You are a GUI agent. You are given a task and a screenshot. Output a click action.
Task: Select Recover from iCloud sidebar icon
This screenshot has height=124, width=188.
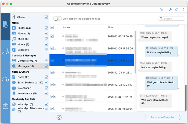[5, 79]
